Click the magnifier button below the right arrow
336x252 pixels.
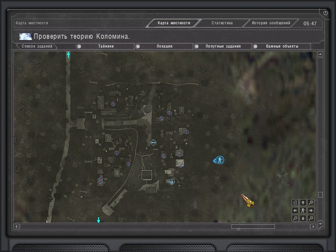(311, 218)
